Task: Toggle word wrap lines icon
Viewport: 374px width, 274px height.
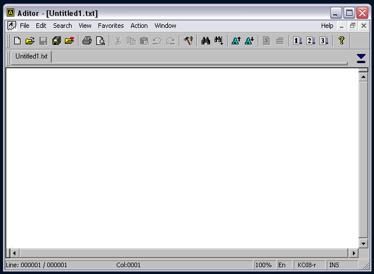Action: (280, 41)
